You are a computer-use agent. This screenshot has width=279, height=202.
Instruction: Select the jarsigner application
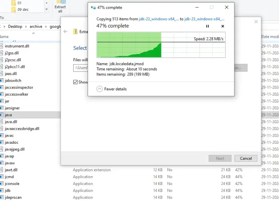coord(12,108)
